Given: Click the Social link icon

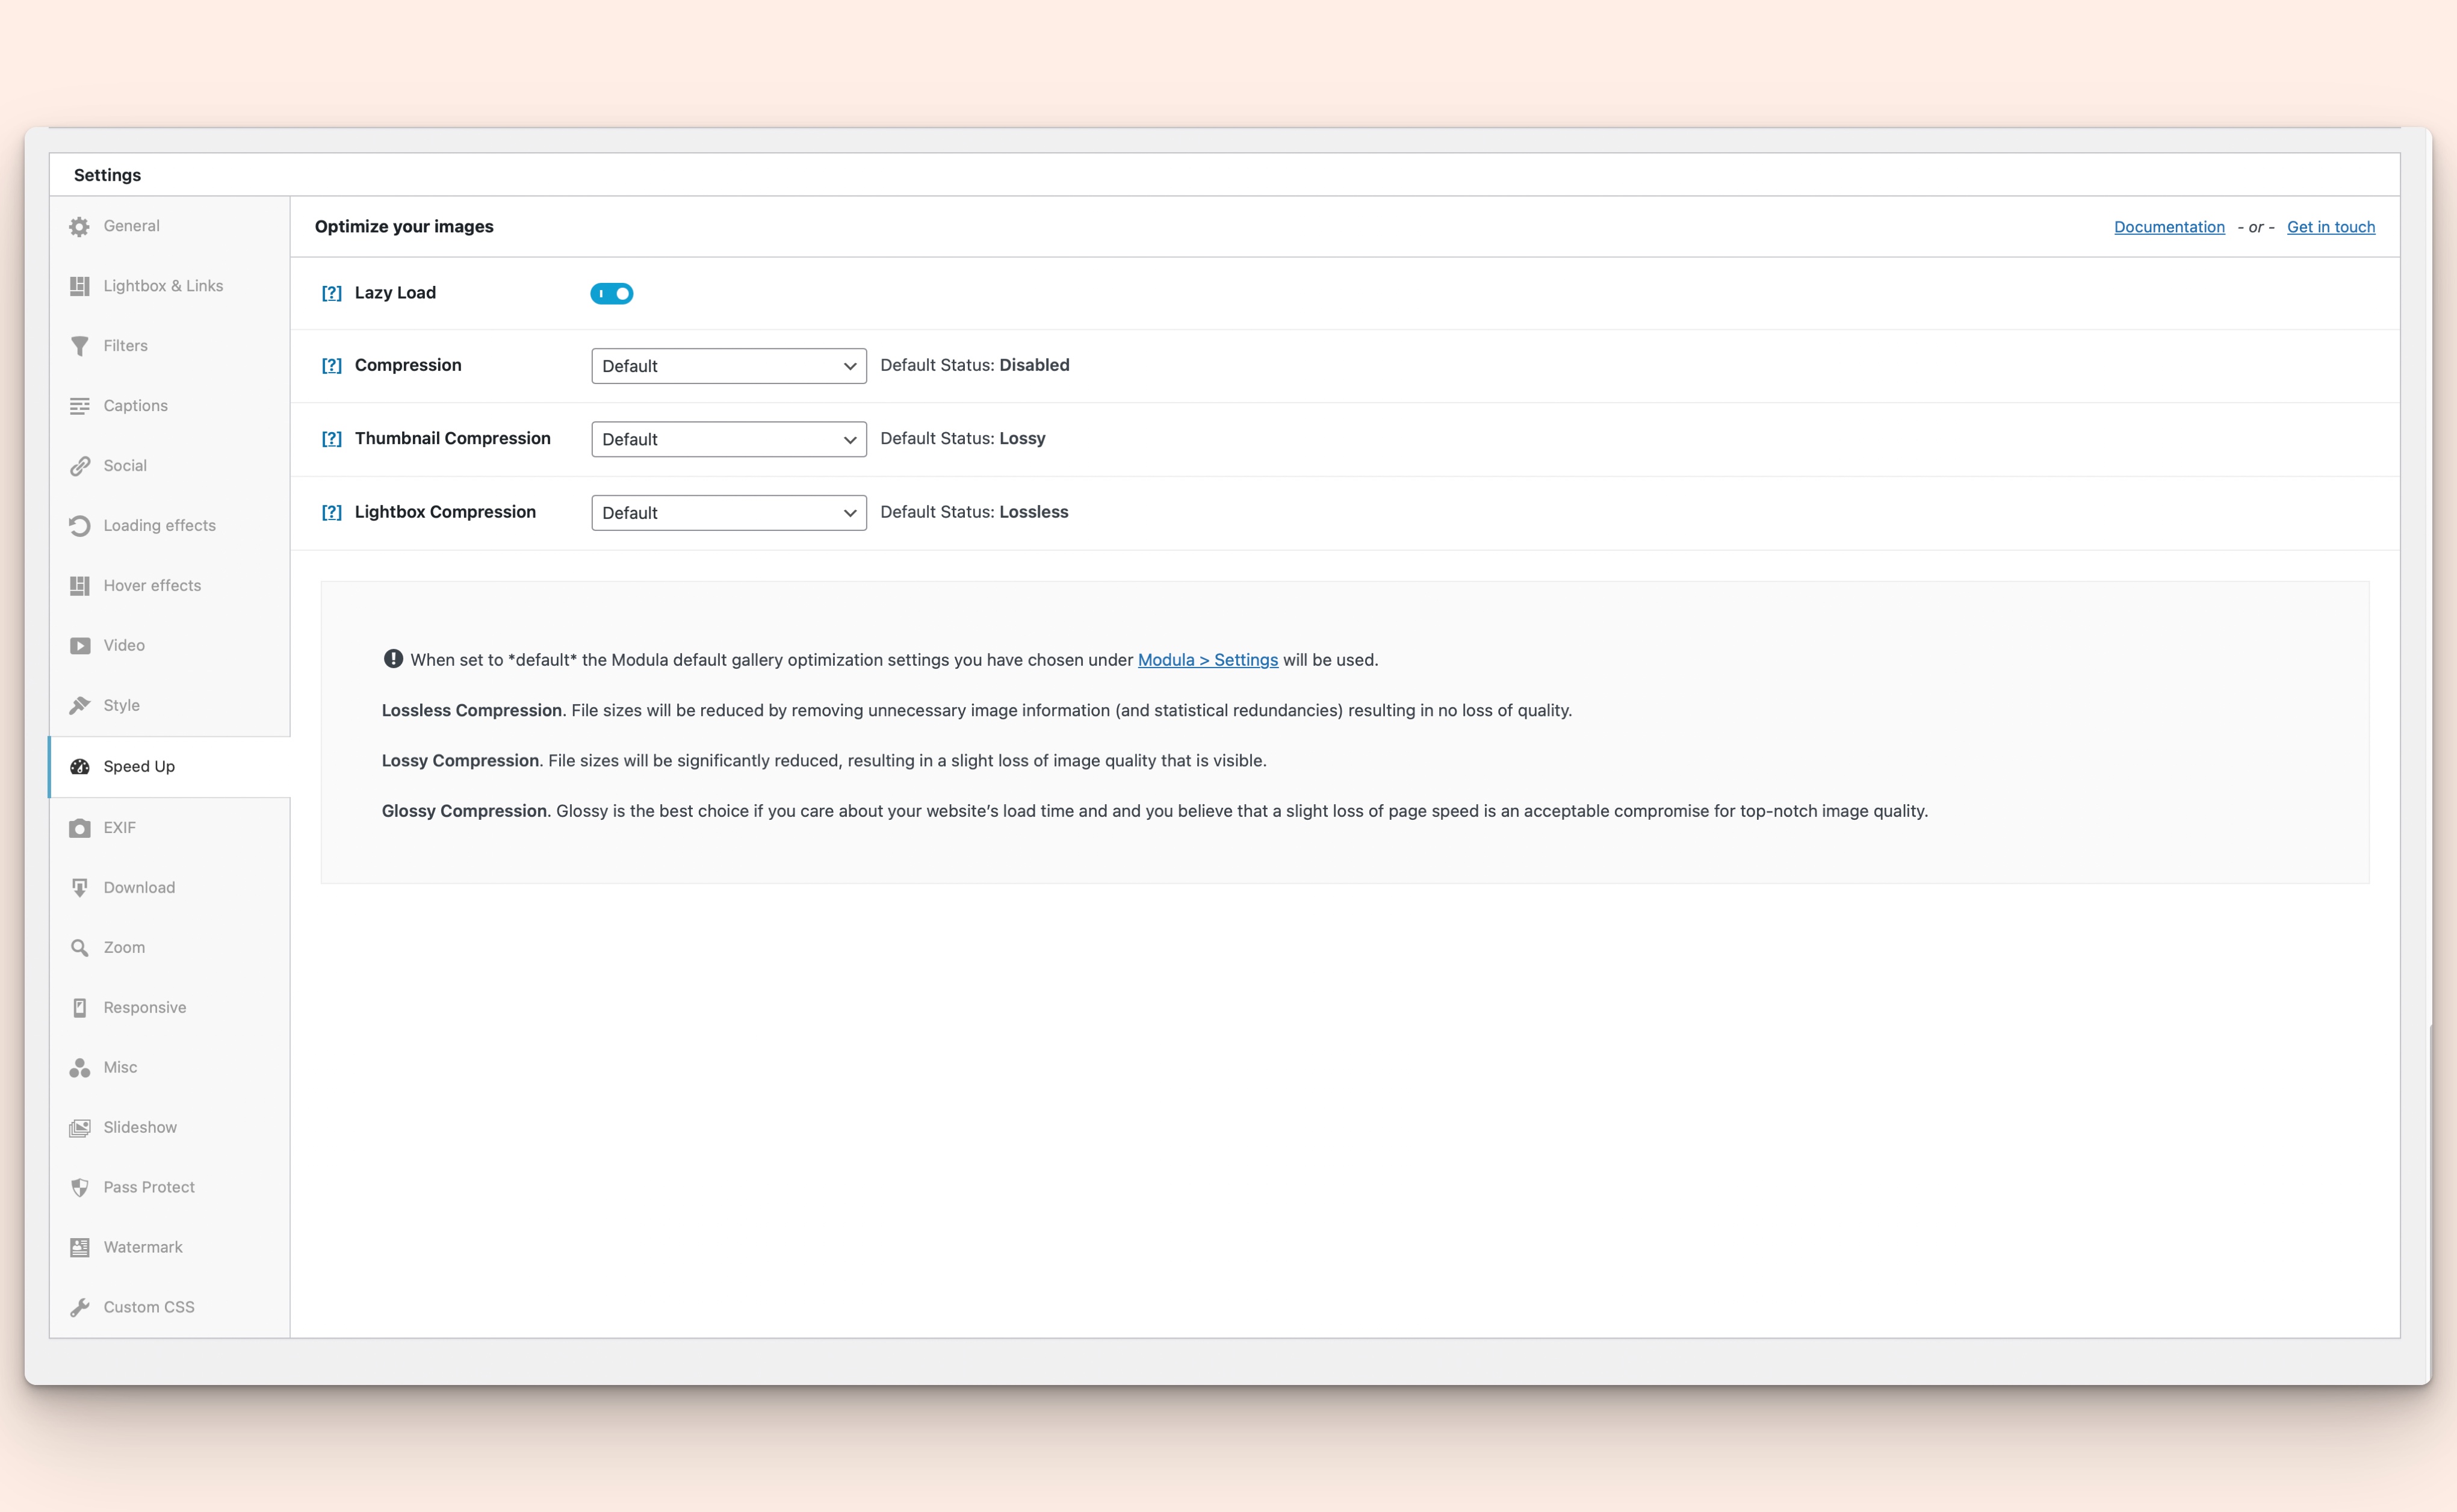Looking at the screenshot, I should (80, 466).
